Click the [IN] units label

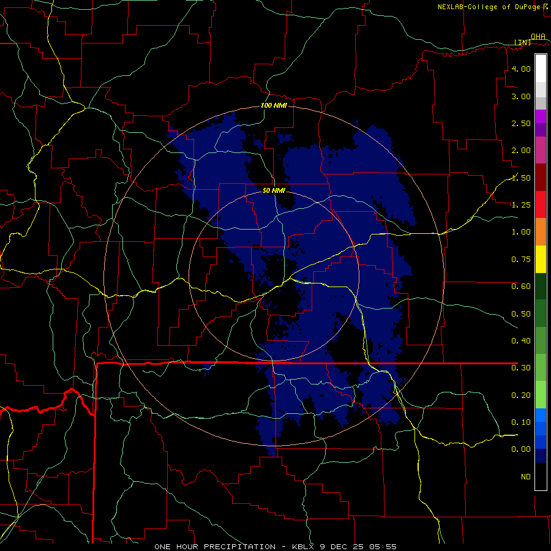pos(523,42)
